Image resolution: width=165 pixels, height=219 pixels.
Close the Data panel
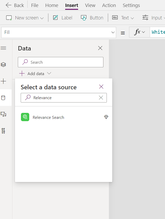[x=100, y=48]
